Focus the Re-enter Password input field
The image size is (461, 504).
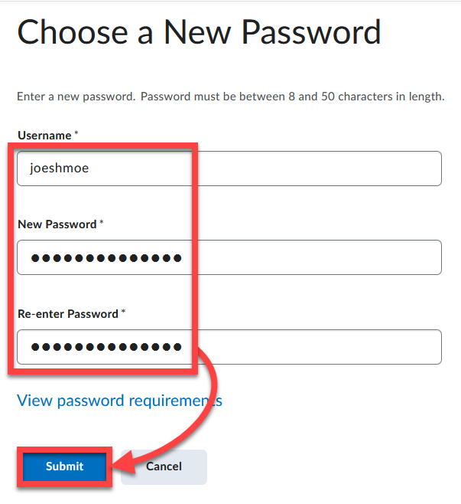coord(229,347)
